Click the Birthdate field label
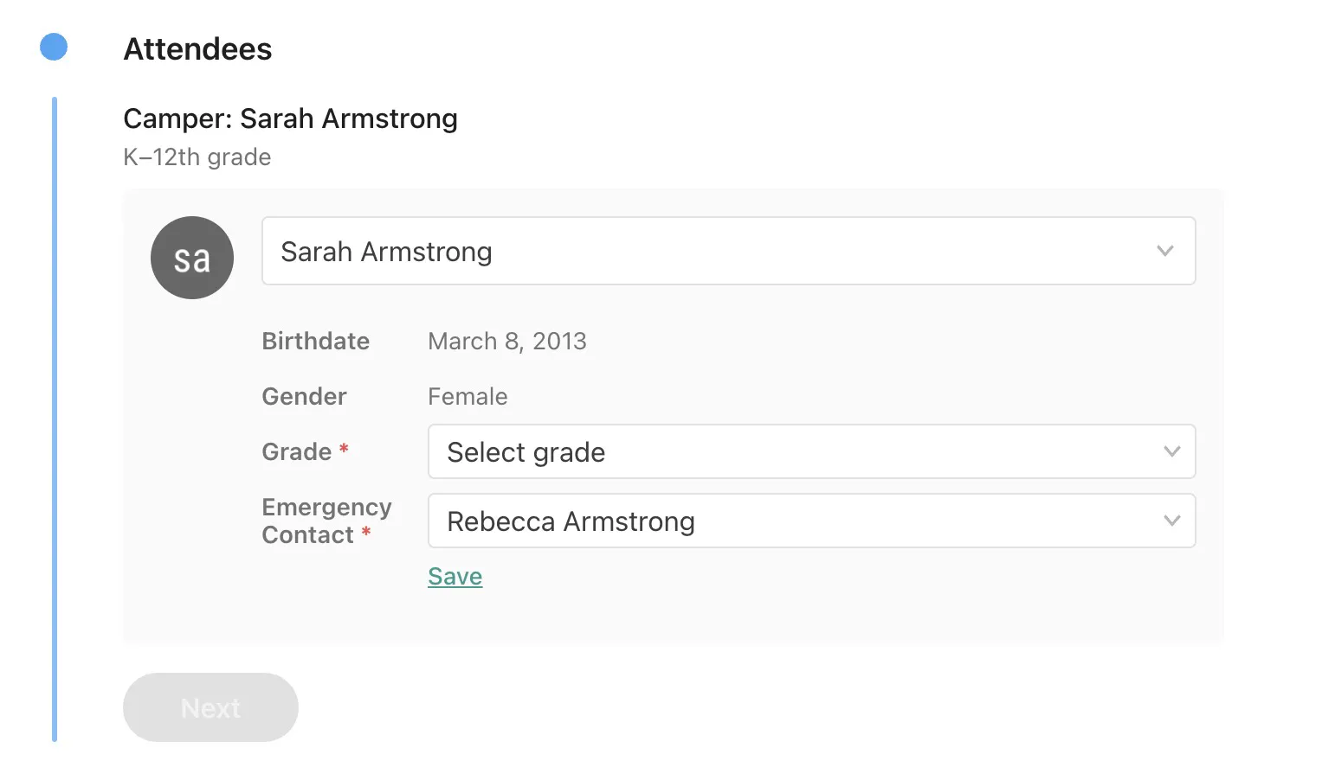 pos(315,342)
